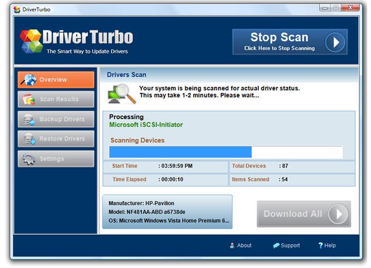
Task: Click the Download All arrow icon
Action: click(x=338, y=214)
